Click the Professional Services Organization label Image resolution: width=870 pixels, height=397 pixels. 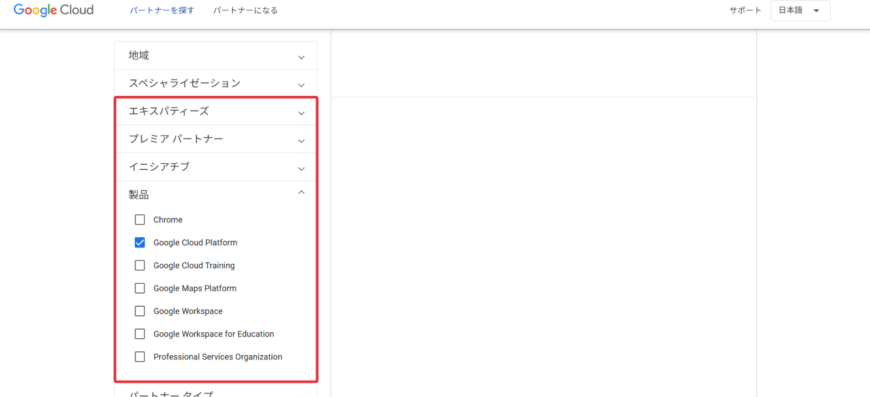[217, 357]
